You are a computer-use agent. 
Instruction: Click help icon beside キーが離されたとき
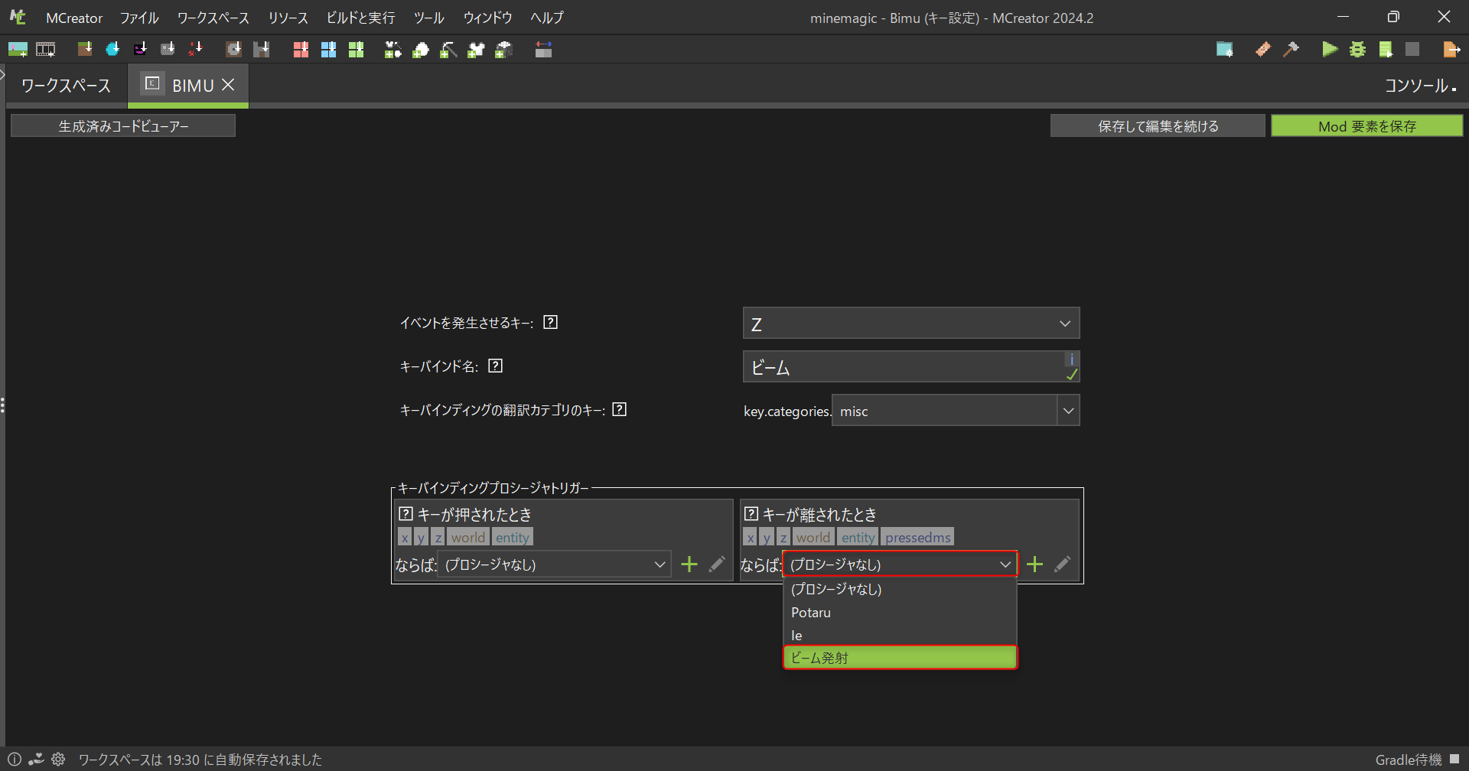point(751,514)
